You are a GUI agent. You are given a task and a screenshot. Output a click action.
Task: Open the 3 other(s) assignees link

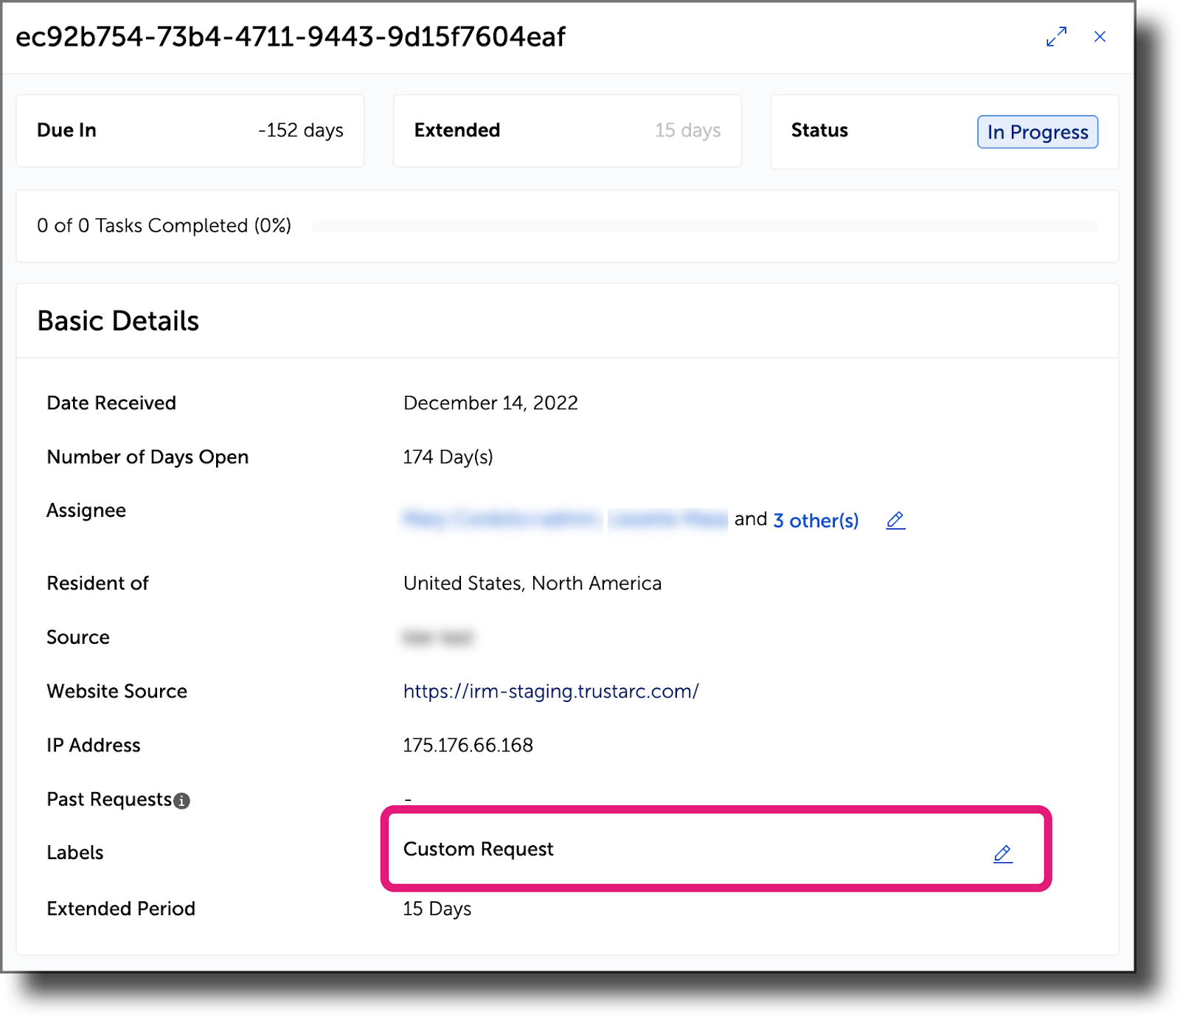point(815,520)
